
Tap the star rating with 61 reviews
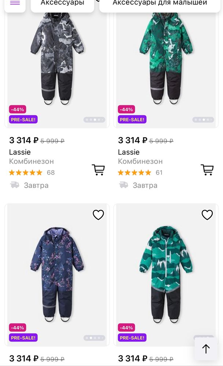click(134, 172)
